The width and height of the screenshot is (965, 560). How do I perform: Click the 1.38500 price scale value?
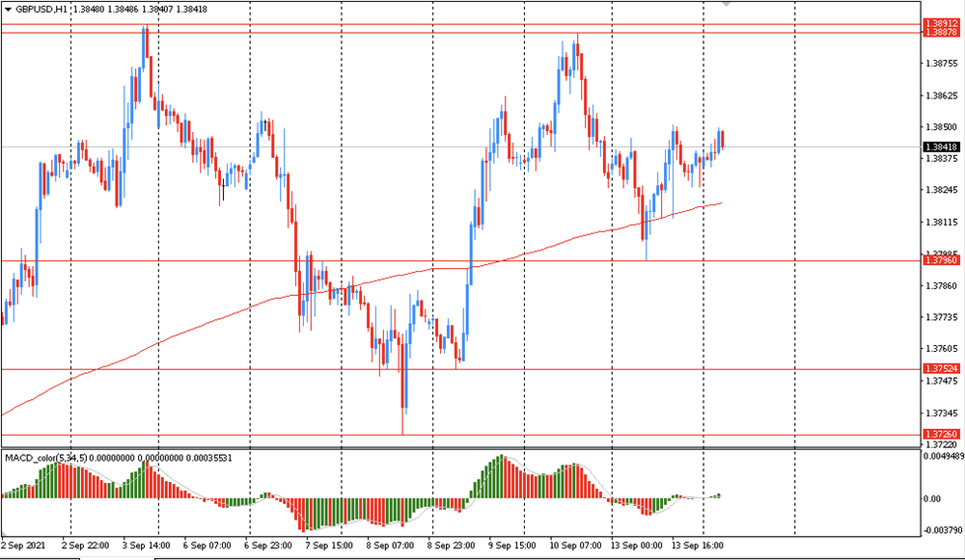(x=942, y=127)
